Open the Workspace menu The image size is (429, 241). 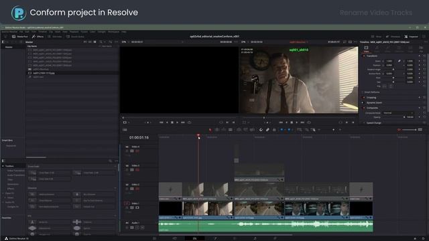coord(113,31)
